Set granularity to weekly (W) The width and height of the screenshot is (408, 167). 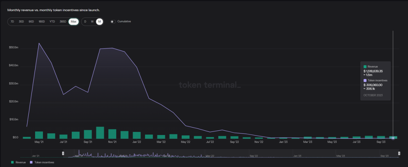pos(92,22)
